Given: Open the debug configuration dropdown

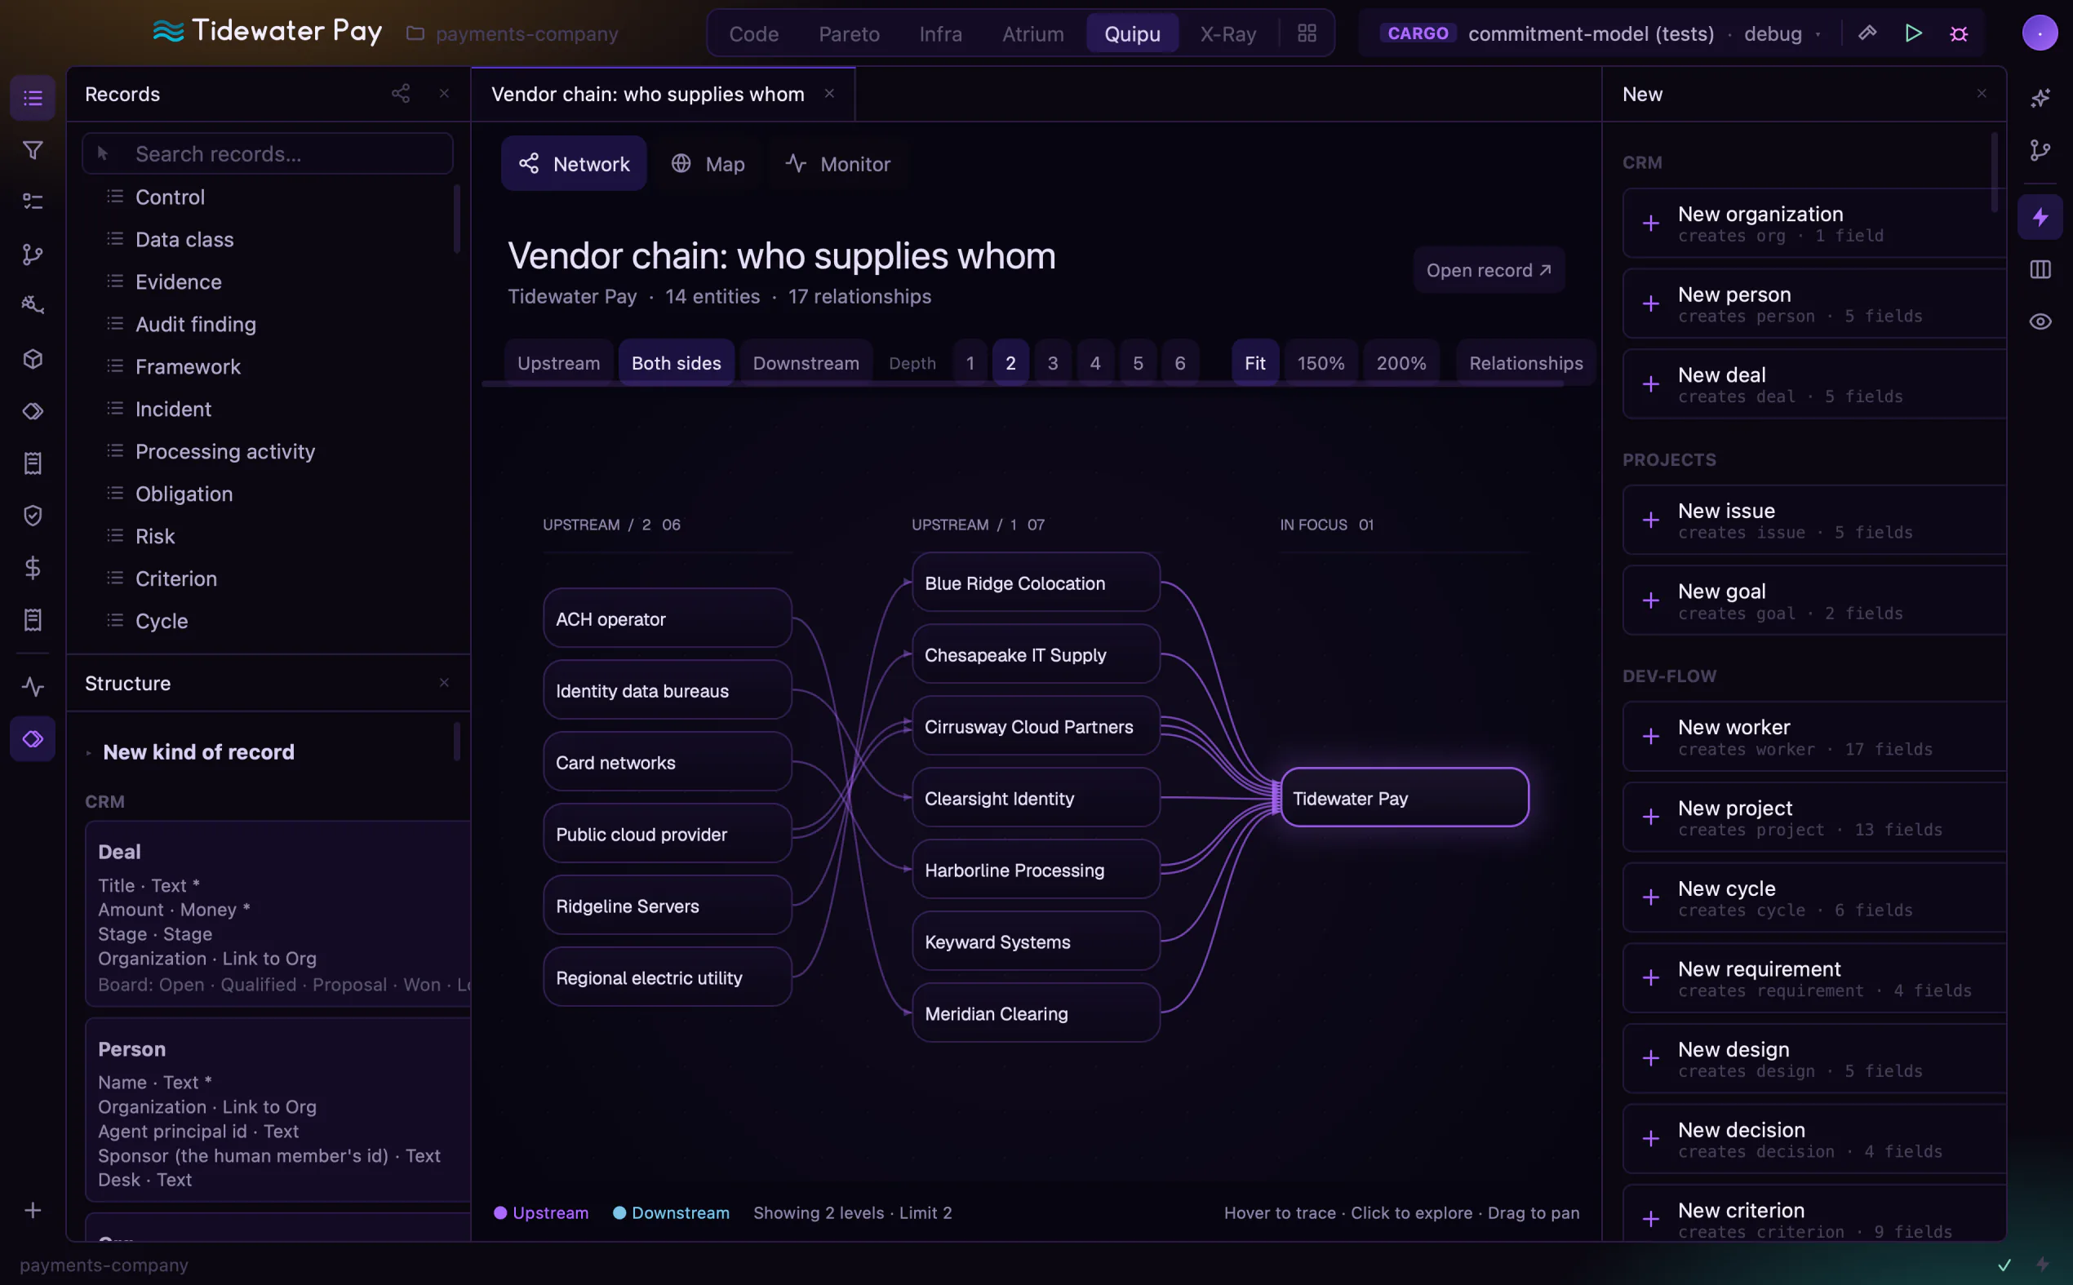Looking at the screenshot, I should coord(1782,33).
